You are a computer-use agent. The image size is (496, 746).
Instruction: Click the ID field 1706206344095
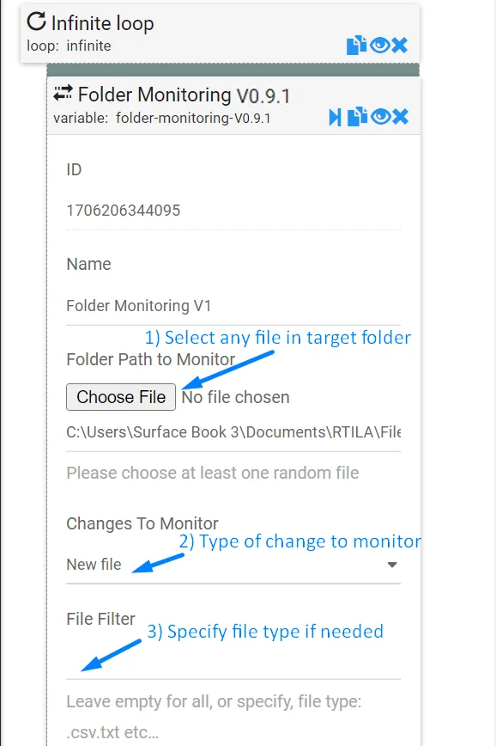tap(233, 211)
